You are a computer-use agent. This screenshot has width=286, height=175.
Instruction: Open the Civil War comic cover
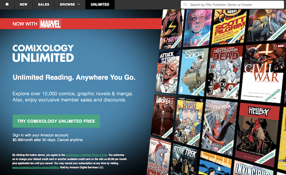(263, 73)
